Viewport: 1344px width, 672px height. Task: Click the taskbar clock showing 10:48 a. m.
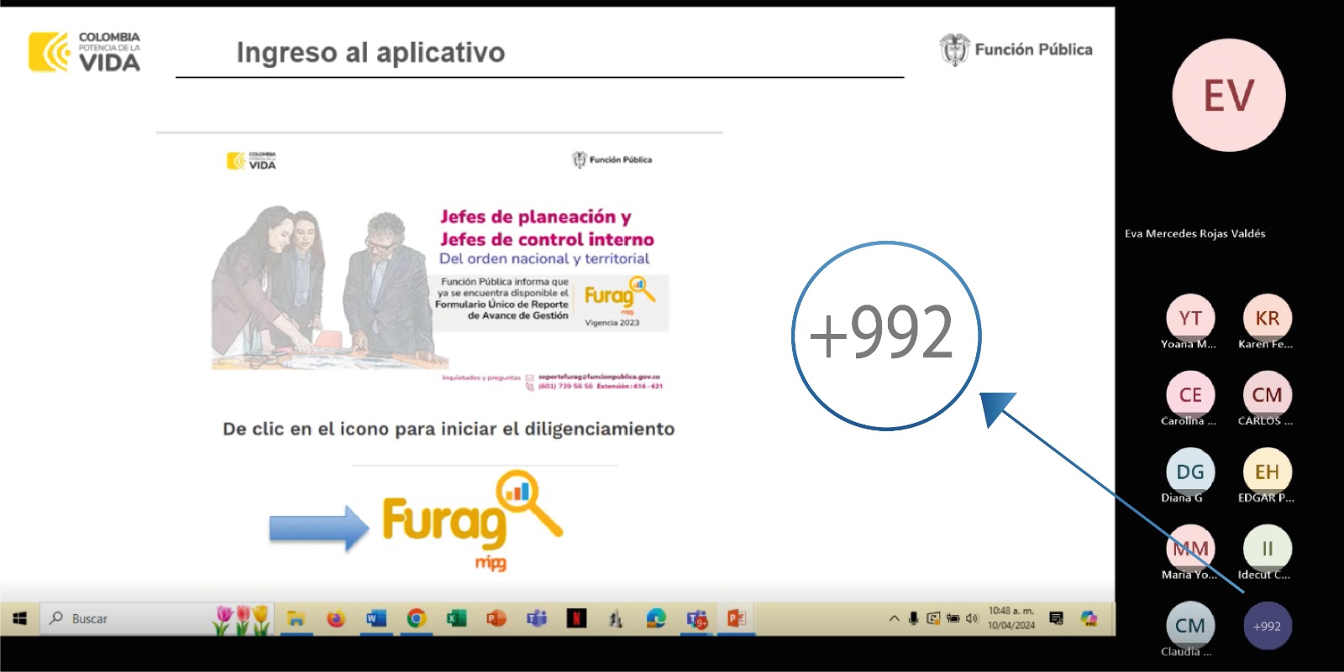(x=1011, y=618)
